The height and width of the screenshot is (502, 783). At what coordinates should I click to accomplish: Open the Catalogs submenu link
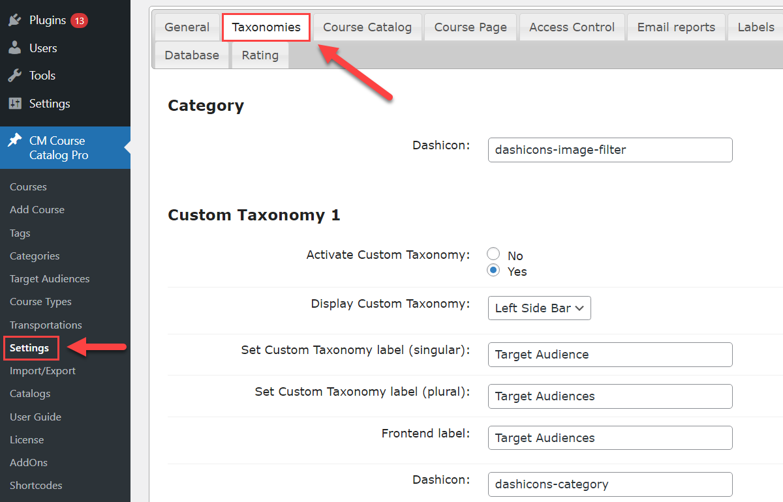tap(30, 394)
